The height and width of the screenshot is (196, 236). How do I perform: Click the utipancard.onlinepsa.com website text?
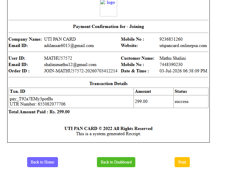tap(183, 46)
